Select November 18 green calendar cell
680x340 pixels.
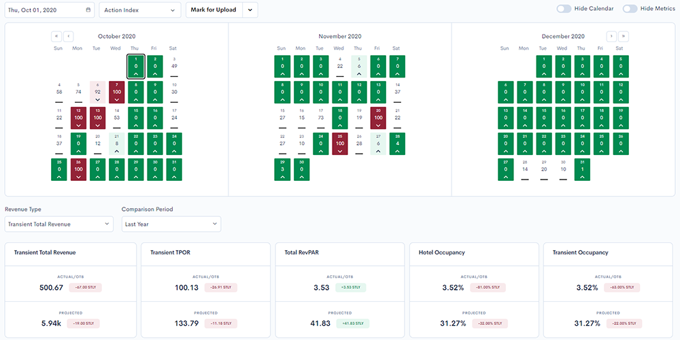click(x=339, y=118)
